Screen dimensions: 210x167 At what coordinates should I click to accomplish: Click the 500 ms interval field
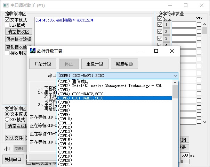pos(185,155)
